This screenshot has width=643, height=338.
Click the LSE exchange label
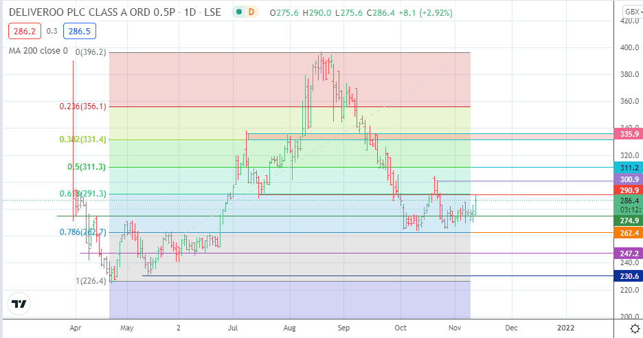click(212, 12)
